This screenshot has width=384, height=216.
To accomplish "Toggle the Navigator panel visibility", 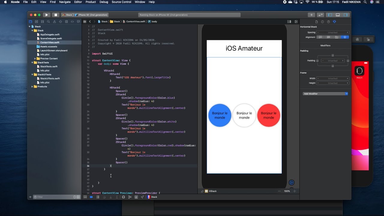I will coord(330,15).
